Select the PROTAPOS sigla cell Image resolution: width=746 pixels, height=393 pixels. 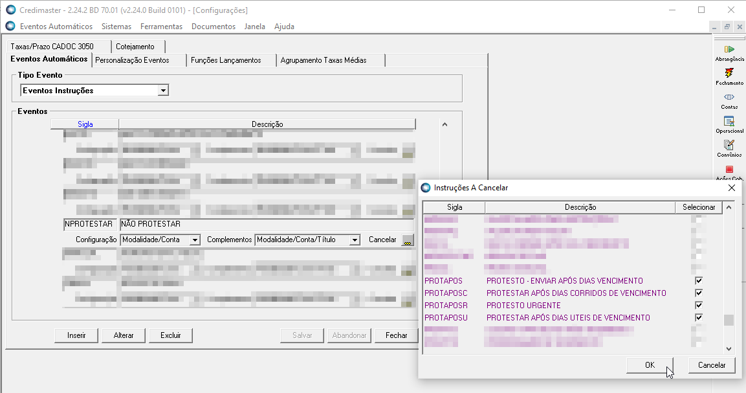pyautogui.click(x=443, y=281)
